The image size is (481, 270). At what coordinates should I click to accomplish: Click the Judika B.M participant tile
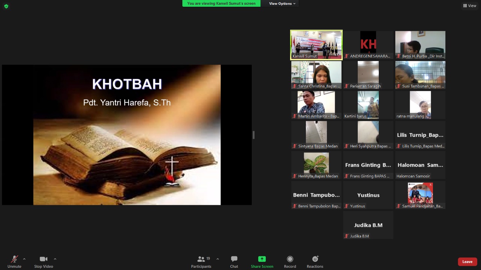point(368,225)
